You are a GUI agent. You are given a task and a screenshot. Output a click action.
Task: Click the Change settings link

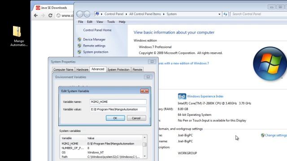point(276,135)
